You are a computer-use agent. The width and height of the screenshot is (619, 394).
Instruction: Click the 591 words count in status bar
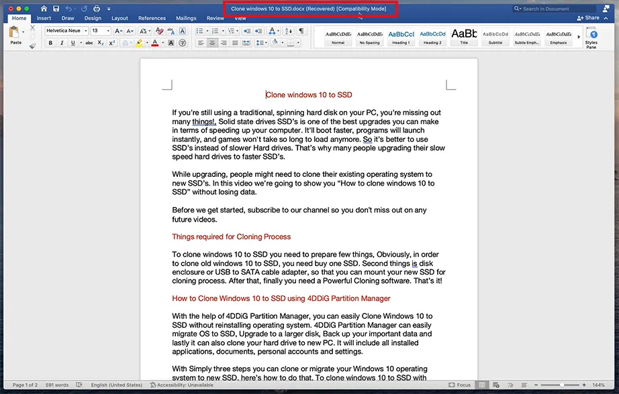57,385
